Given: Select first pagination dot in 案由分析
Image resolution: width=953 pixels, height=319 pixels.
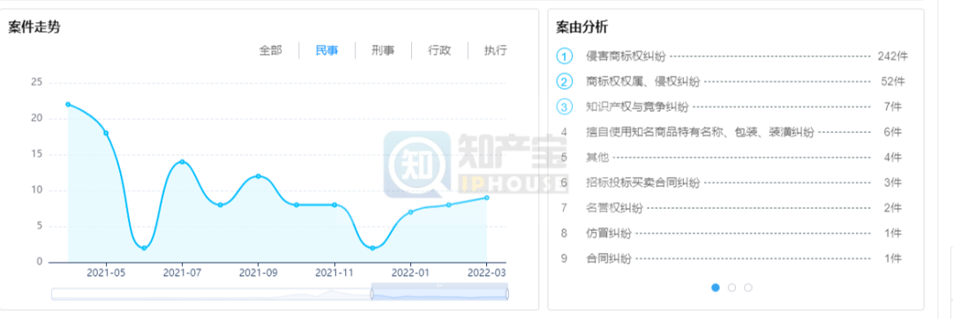Looking at the screenshot, I should pyautogui.click(x=716, y=287).
